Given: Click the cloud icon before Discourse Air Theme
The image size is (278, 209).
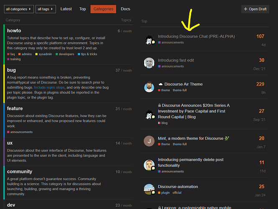Looking at the screenshot, I should pyautogui.click(x=161, y=84).
